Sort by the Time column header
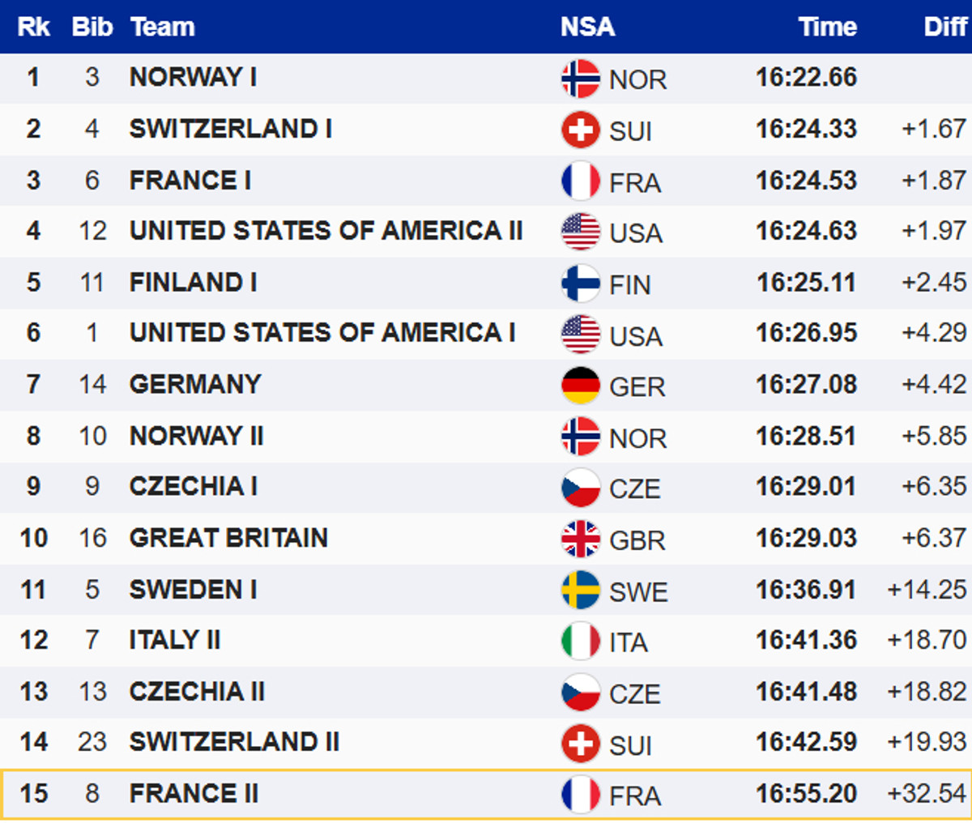 [827, 27]
